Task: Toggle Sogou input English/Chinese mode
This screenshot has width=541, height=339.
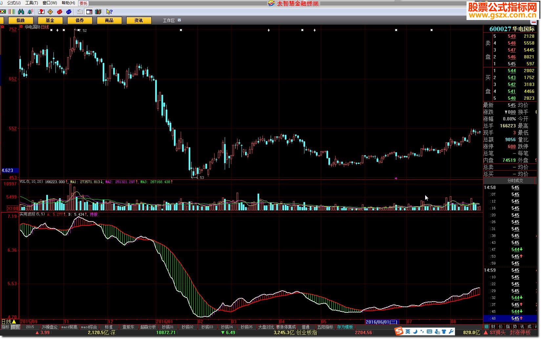Action: click(407, 332)
